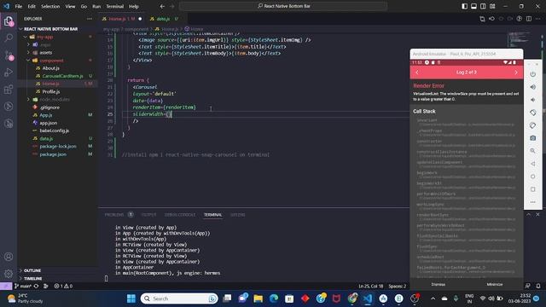Viewport: 546px width, 307px height.
Task: Click the emulator volume up button
Action: (x=532, y=87)
